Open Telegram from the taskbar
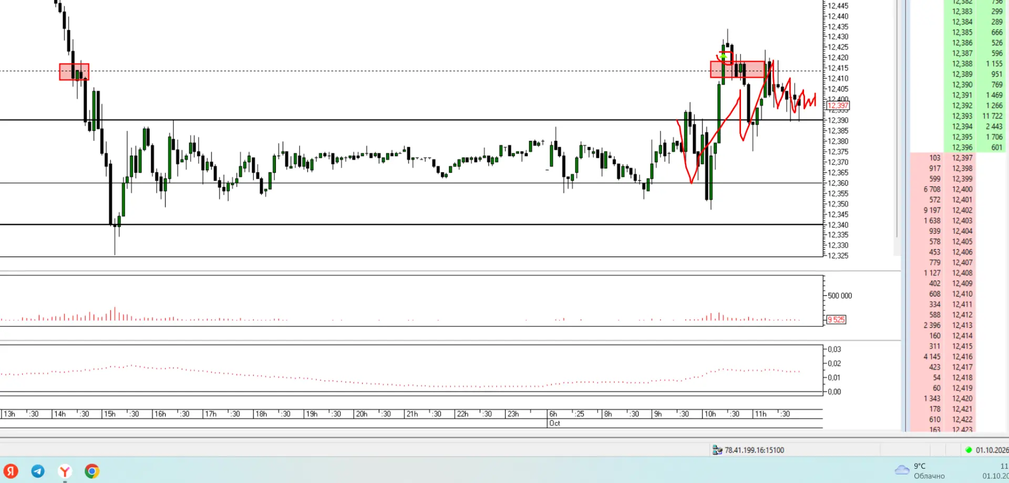The image size is (1009, 483). [38, 471]
